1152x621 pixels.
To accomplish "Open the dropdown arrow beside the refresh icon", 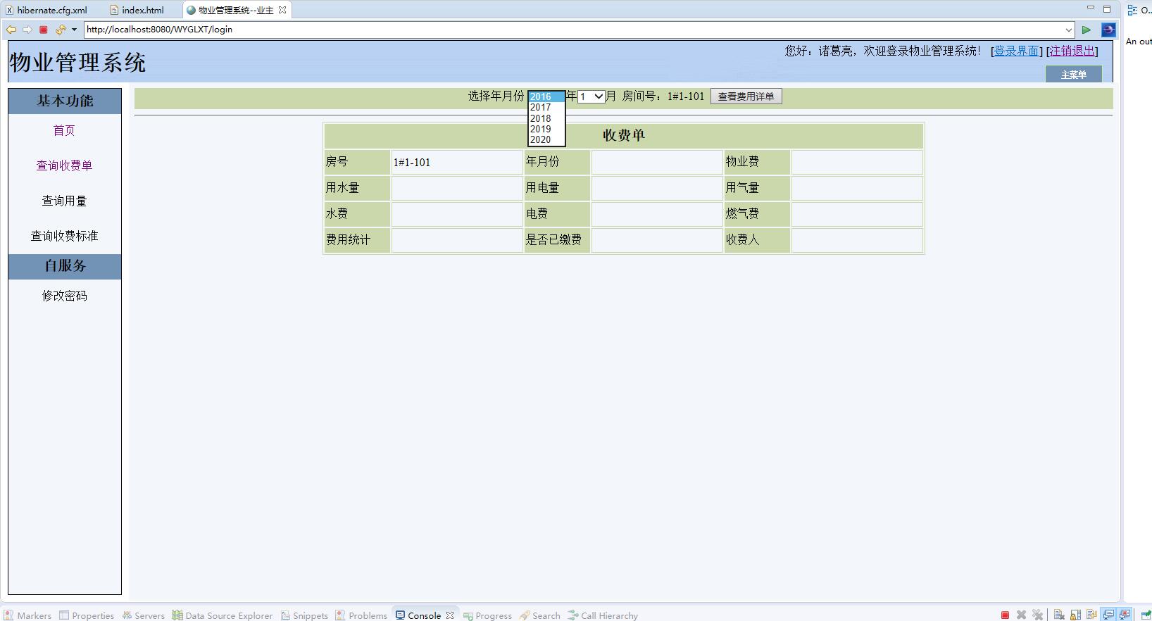I will [x=74, y=30].
